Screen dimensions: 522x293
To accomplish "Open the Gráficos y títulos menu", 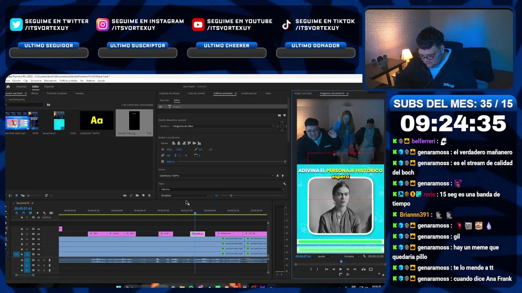I will (x=69, y=81).
